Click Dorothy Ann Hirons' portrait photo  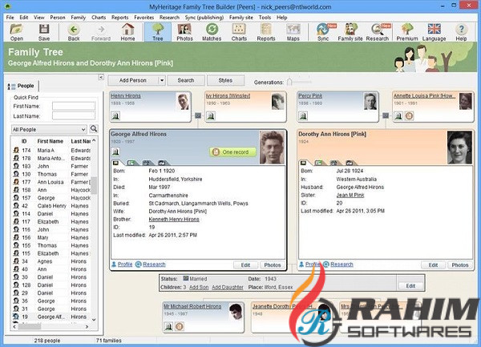click(459, 147)
